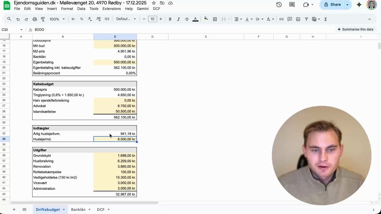381x214 pixels.
Task: Add a new sheet
Action: click(x=14, y=209)
